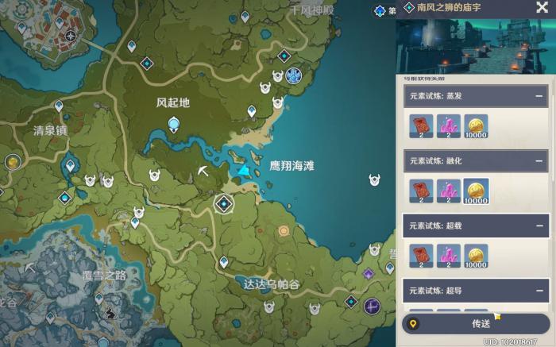
Task: Click the domain marker northwest of 风起地
Action: coord(146,64)
